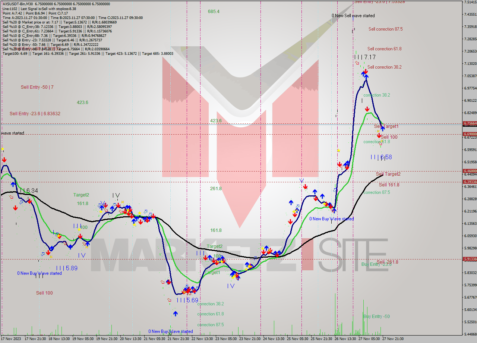Select the 'Sell correction 87.5' label

(x=385, y=29)
